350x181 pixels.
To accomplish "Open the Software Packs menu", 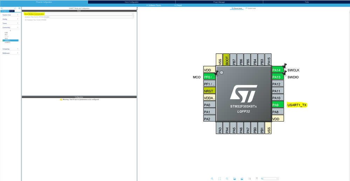I will point(153,5).
